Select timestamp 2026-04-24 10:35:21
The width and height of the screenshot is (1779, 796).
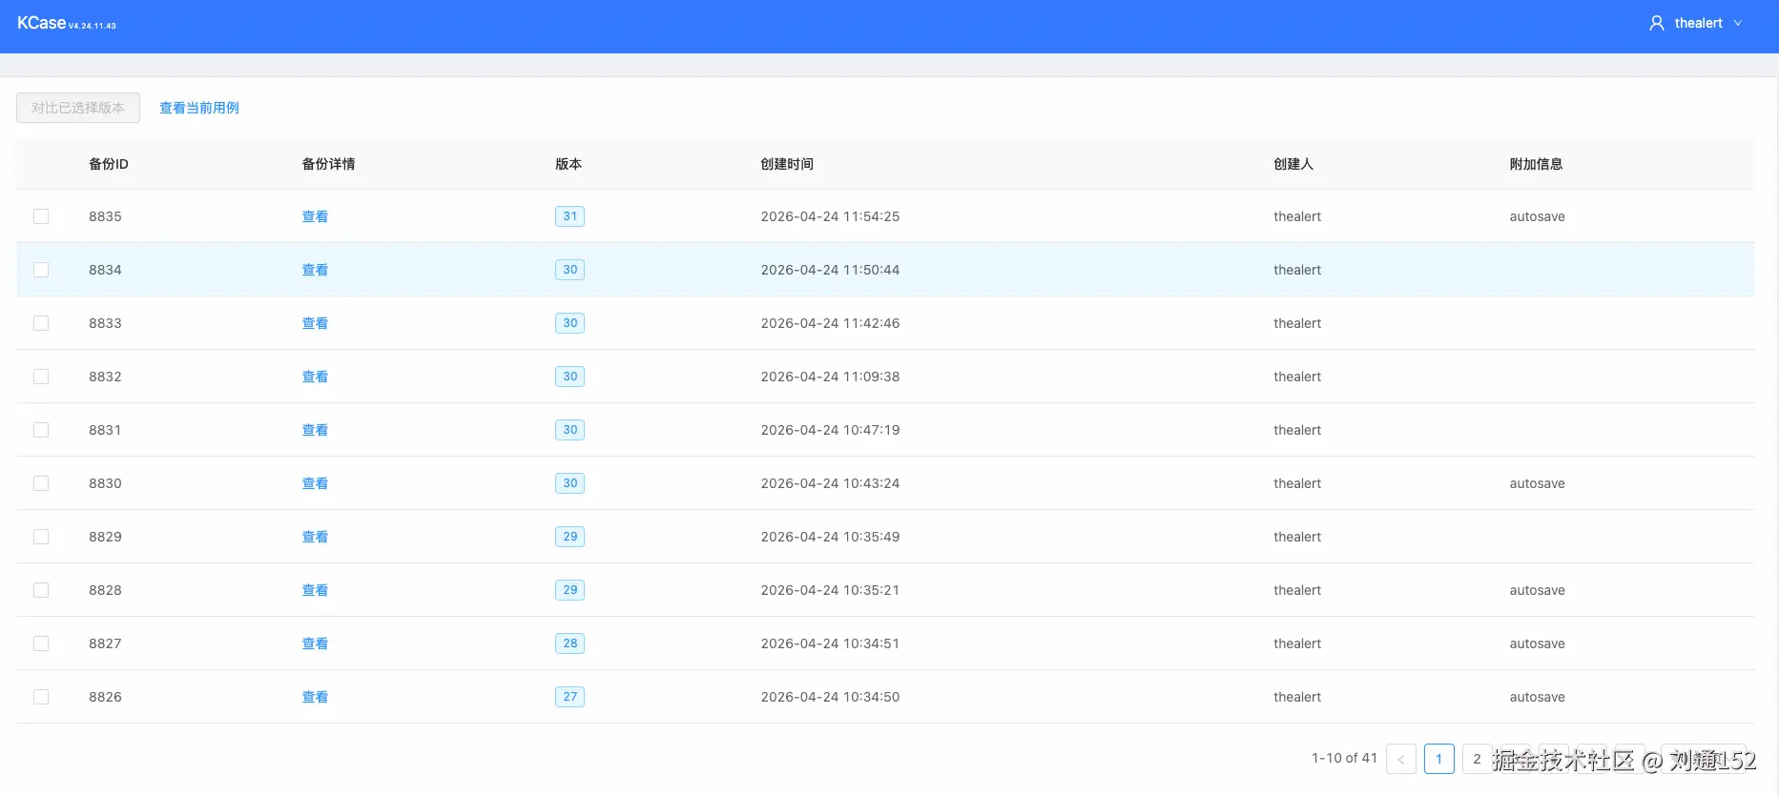(830, 590)
